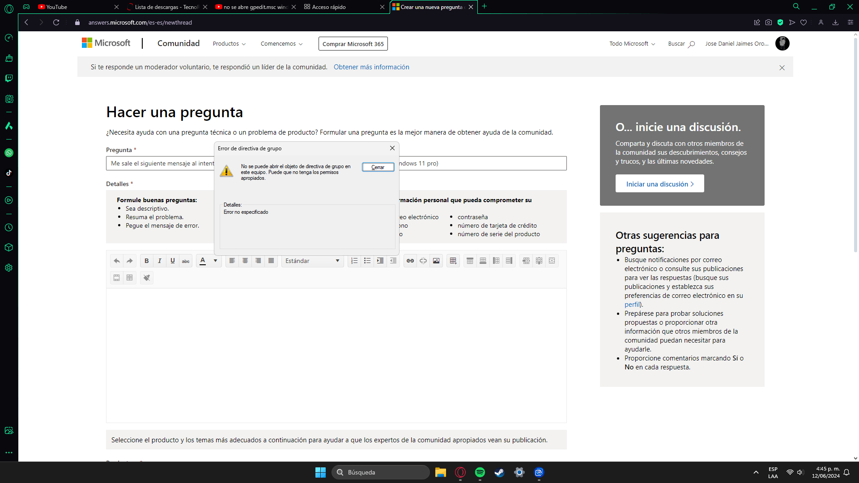This screenshot has height=483, width=859.
Task: Open Spotify from the taskbar
Action: (480, 472)
